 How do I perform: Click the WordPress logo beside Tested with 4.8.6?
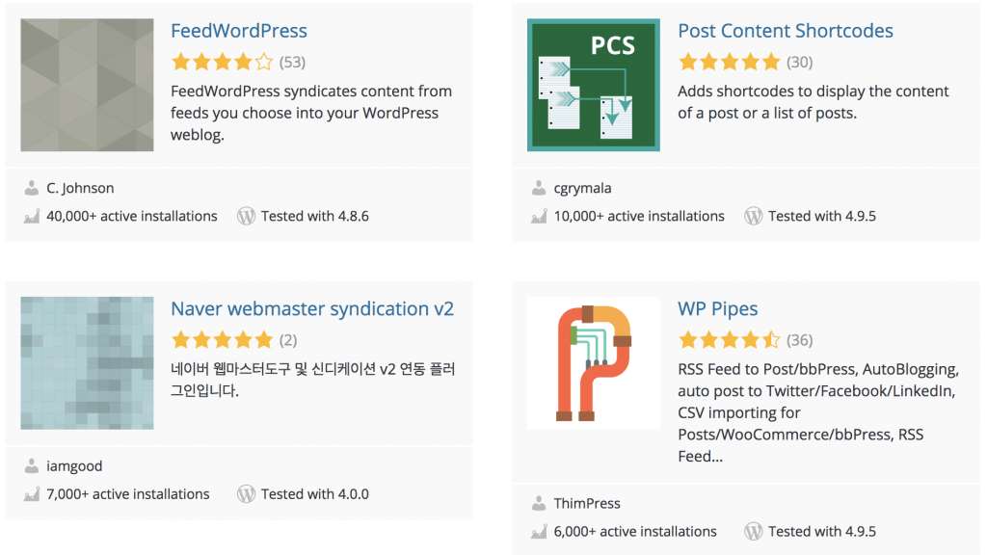click(247, 217)
